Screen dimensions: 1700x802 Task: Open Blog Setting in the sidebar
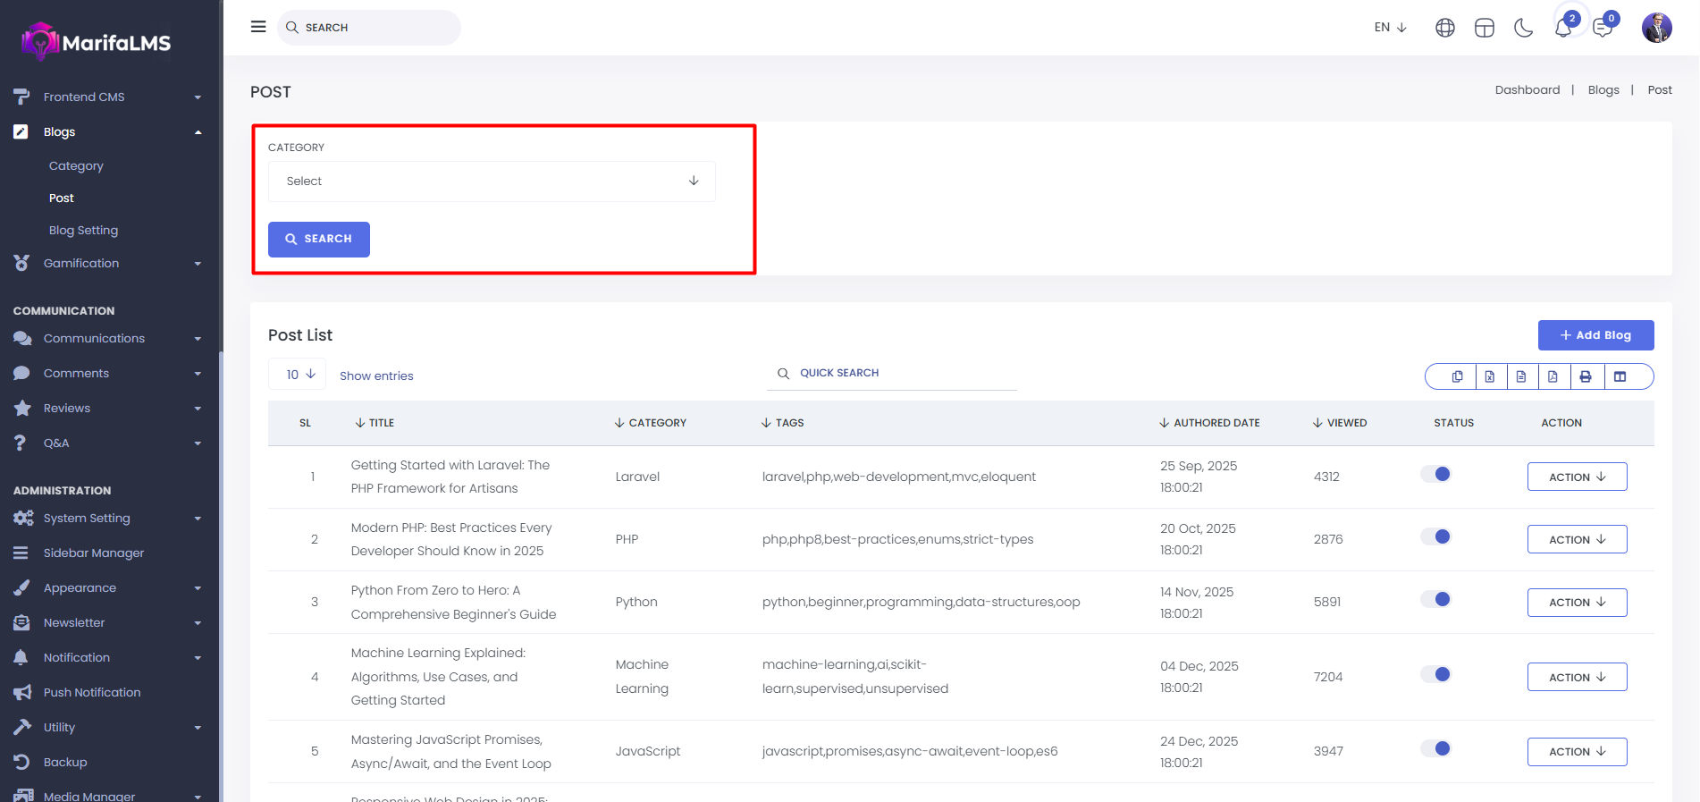(x=83, y=231)
